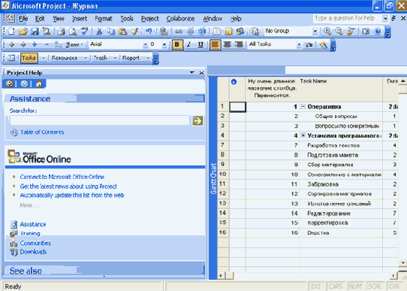The height and width of the screenshot is (291, 407).
Task: Click Connect to Microsoft Office Online link
Action: coord(62,177)
